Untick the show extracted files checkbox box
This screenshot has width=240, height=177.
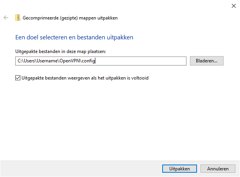tap(18, 78)
